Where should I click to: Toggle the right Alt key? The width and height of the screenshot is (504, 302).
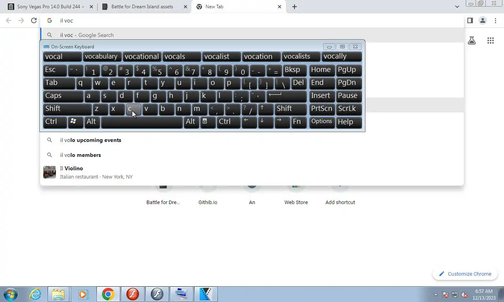[191, 122]
